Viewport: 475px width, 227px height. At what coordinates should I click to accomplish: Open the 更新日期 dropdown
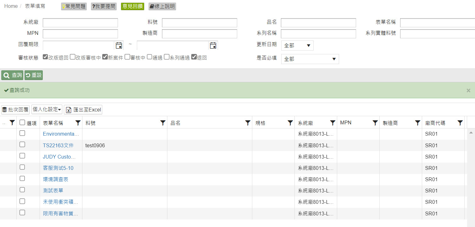[297, 46]
